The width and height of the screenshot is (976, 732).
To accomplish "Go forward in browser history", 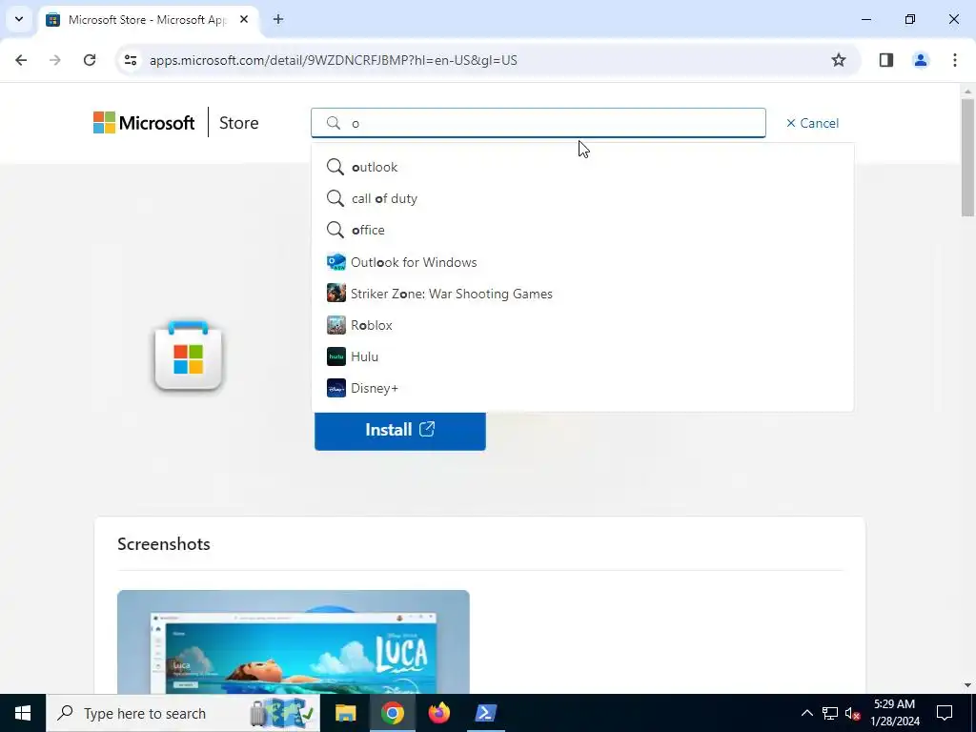I will 55,60.
